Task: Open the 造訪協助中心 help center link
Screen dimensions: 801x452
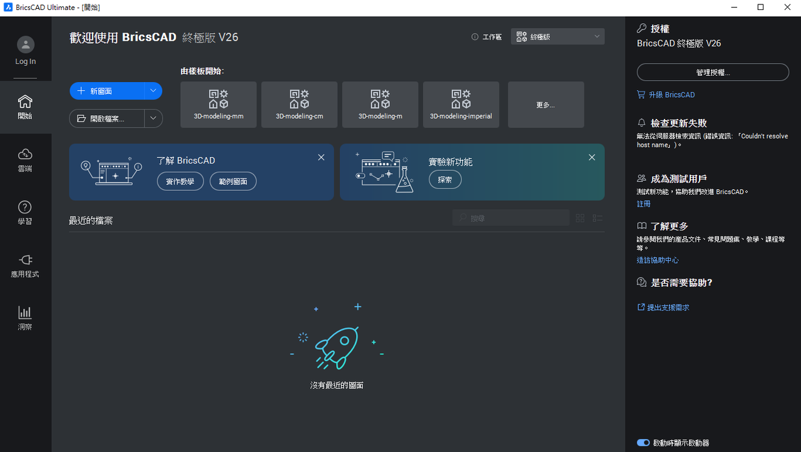Action: tap(658, 260)
